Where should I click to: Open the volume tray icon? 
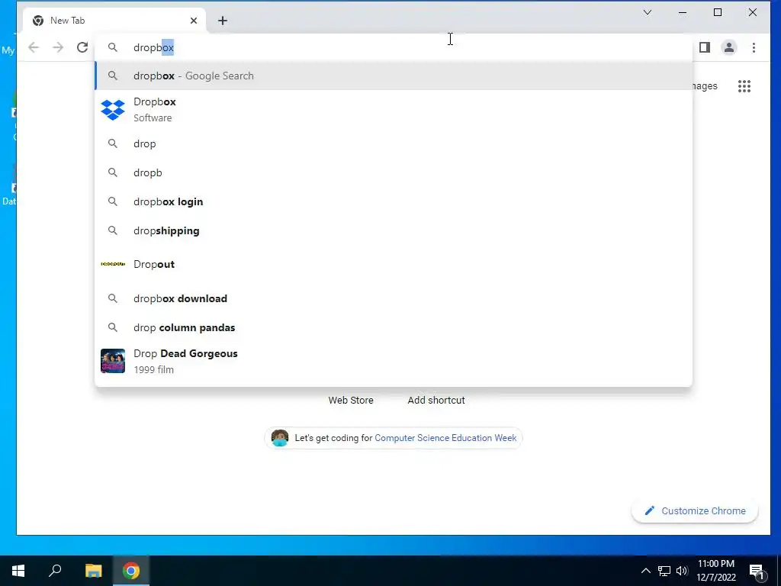[682, 571]
